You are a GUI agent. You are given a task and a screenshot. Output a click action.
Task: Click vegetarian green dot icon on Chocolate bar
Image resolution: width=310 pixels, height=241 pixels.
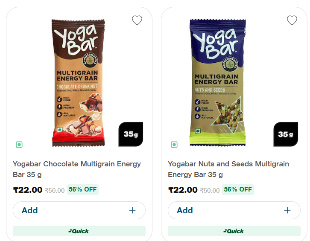[x=19, y=145]
